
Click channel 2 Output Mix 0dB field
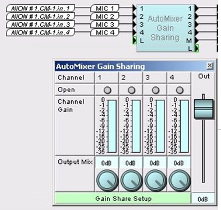click(x=131, y=163)
